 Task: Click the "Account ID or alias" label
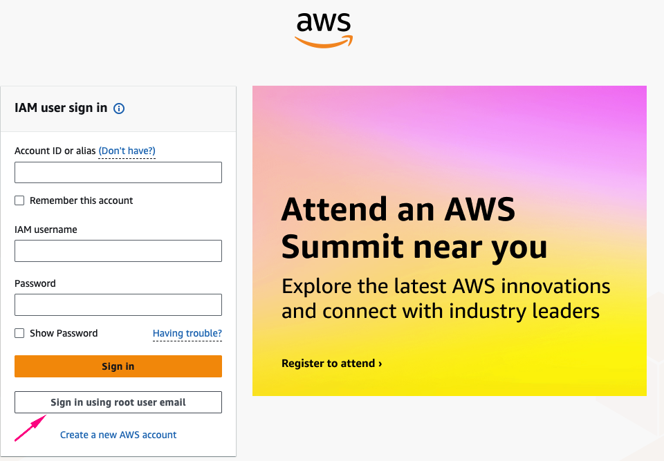[x=55, y=151]
